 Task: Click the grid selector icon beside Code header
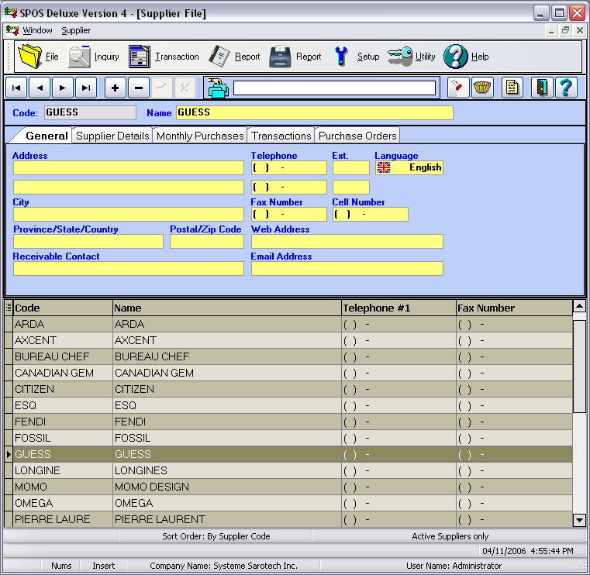[x=9, y=308]
